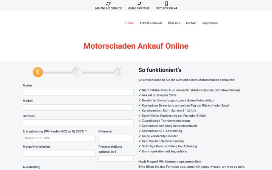Click the checkmark beside 'Keine versteckten Kosten'
This screenshot has height=170, width=272.
pos(140,136)
